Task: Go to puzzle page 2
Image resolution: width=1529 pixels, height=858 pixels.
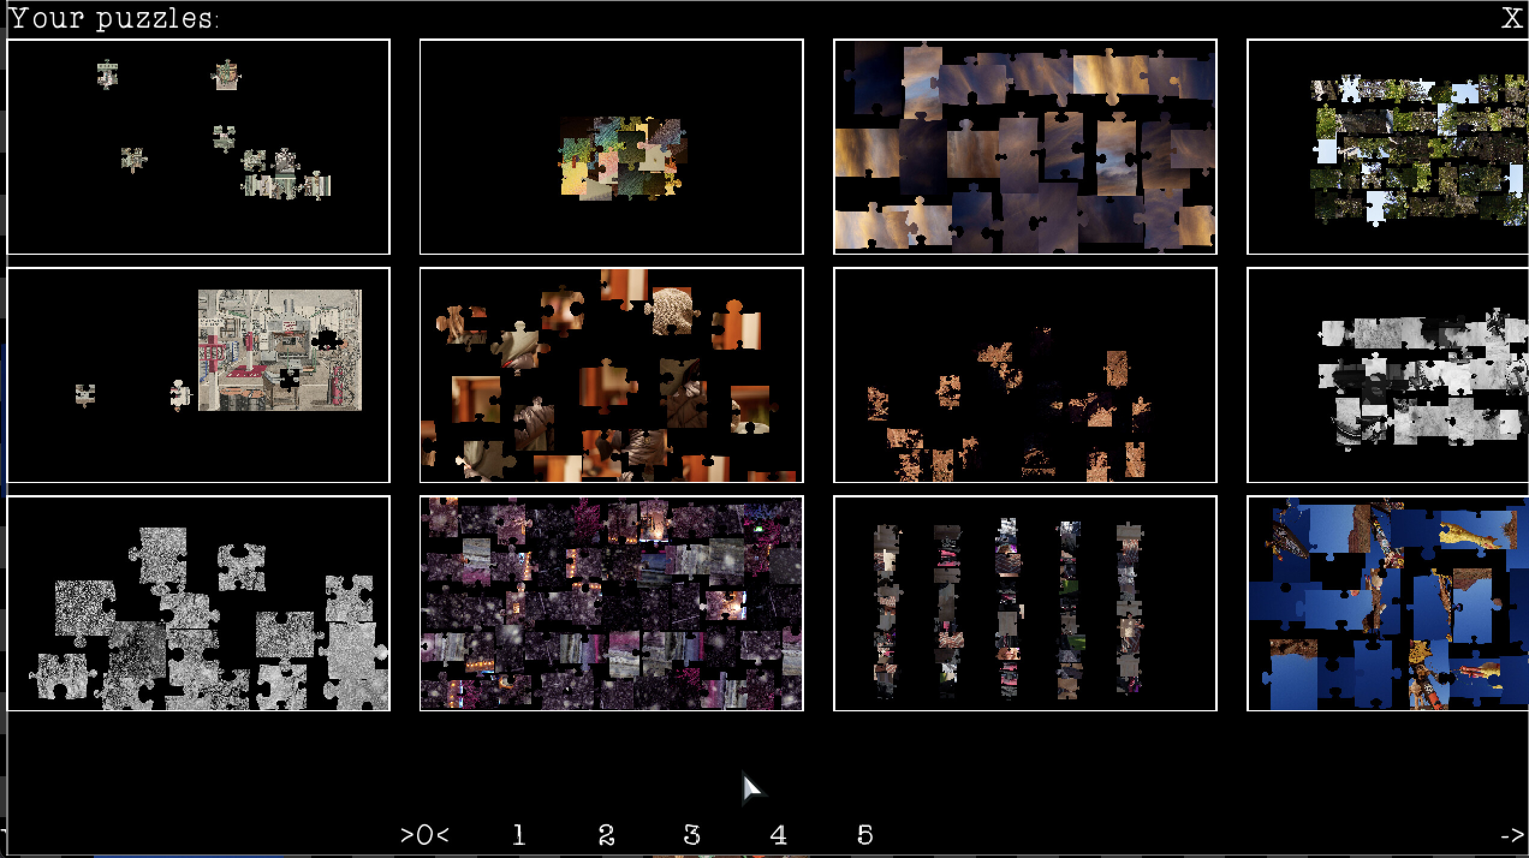Action: click(606, 834)
